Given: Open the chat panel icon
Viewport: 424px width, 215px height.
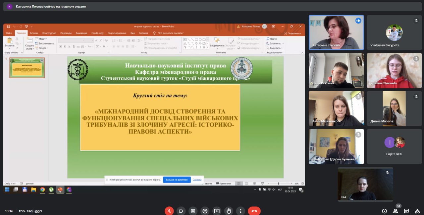Looking at the screenshot, I should point(406,211).
